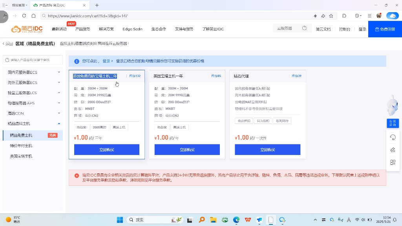Click the taskbar orange magnifier app
Viewport: 402px width, 226px height.
pos(202,220)
